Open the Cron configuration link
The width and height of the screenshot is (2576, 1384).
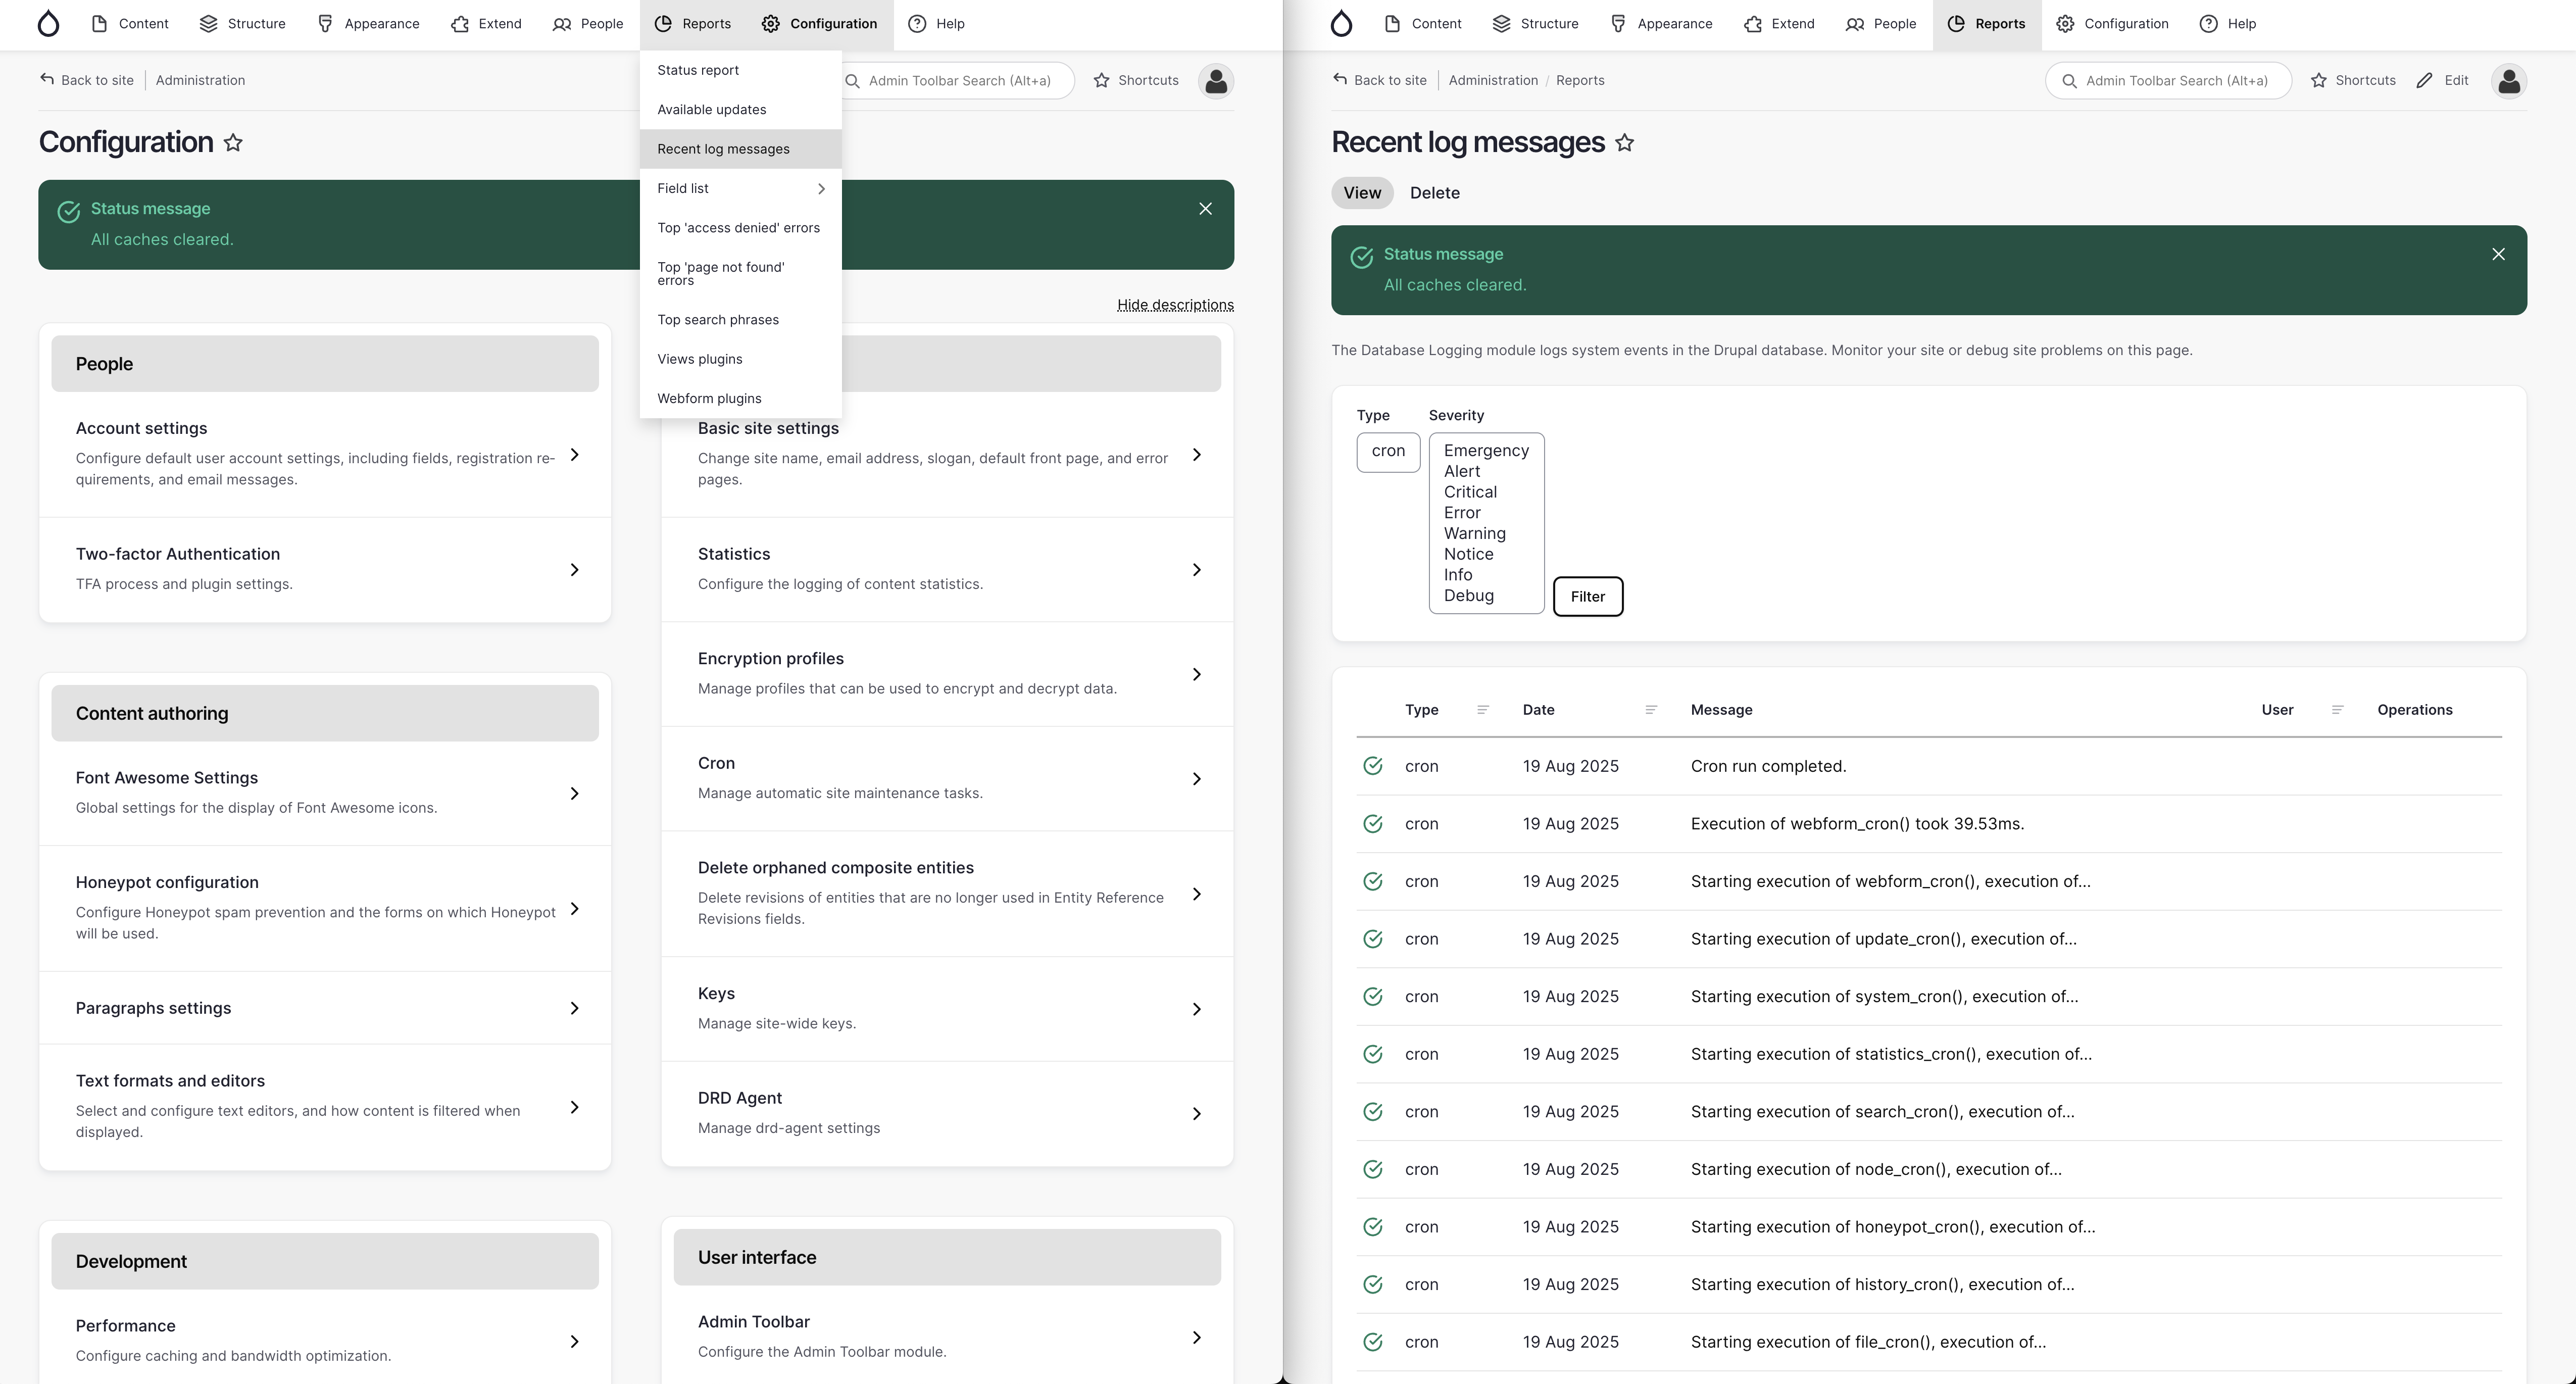(716, 763)
